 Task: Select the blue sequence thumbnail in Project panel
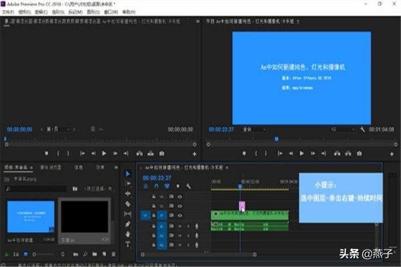click(x=30, y=216)
